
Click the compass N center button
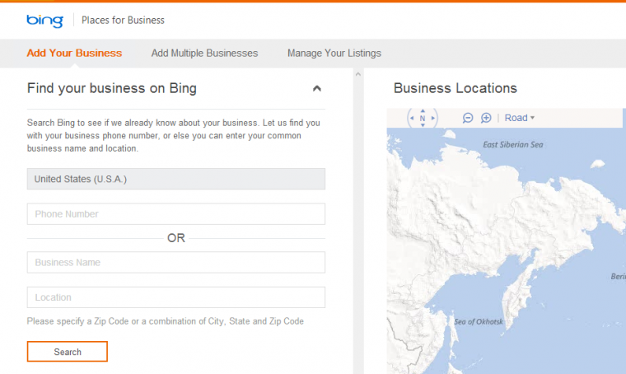coord(423,118)
